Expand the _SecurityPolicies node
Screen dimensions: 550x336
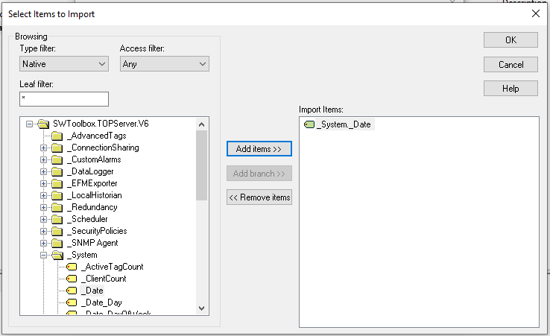pyautogui.click(x=43, y=231)
